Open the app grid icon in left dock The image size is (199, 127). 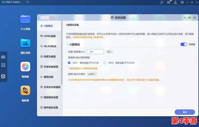click(x=3, y=65)
